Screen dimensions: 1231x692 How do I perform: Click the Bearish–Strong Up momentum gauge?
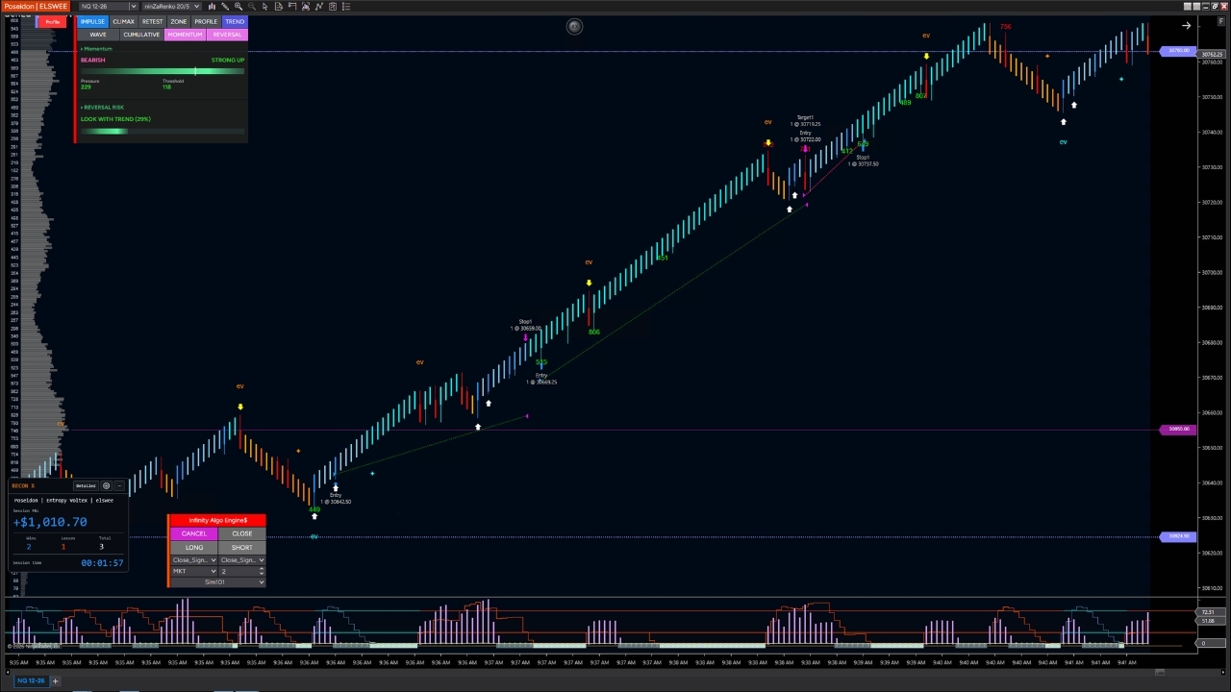(x=162, y=72)
